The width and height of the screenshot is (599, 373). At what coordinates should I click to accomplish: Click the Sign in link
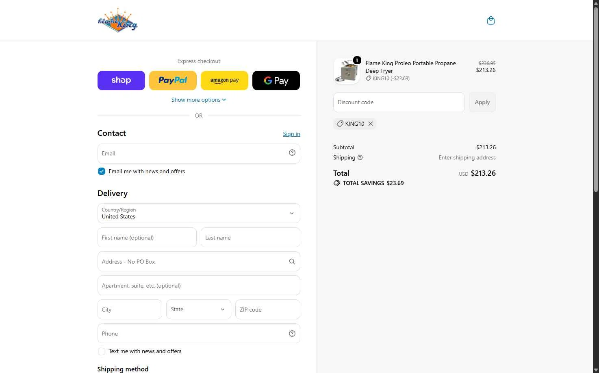point(291,134)
